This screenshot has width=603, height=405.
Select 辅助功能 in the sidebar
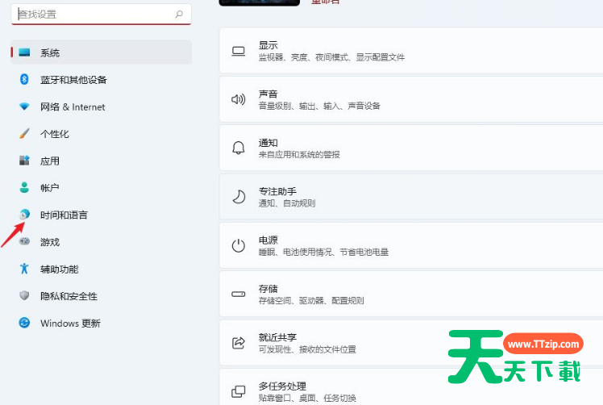[59, 269]
